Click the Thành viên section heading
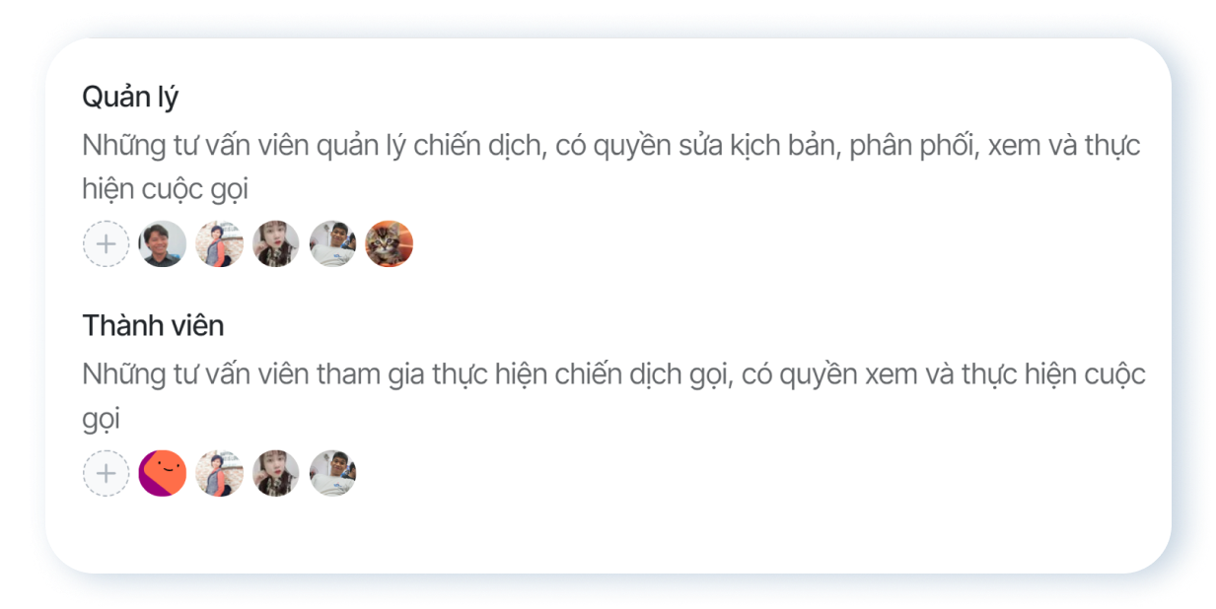The width and height of the screenshot is (1216, 609). click(x=153, y=325)
